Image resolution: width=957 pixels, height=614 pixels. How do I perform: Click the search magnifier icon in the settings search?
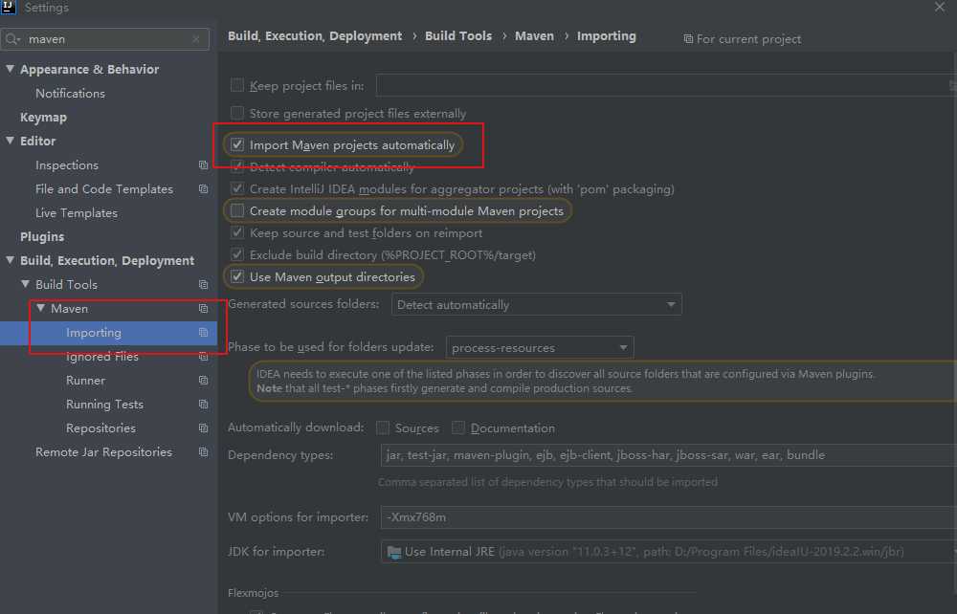pyautogui.click(x=11, y=39)
